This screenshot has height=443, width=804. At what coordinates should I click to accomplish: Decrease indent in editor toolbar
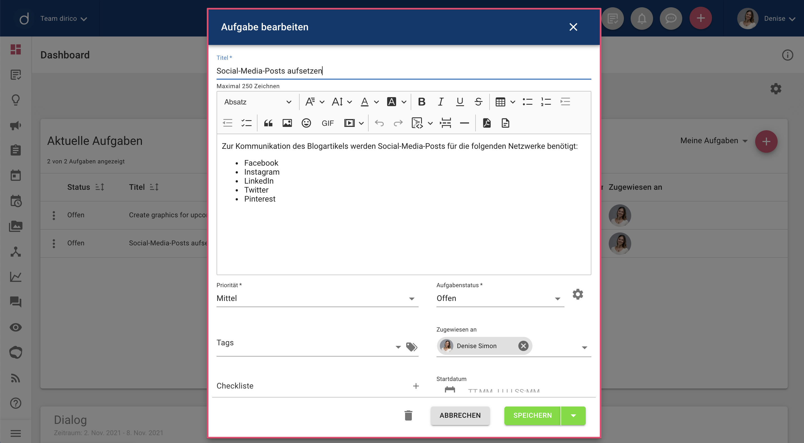coord(228,123)
